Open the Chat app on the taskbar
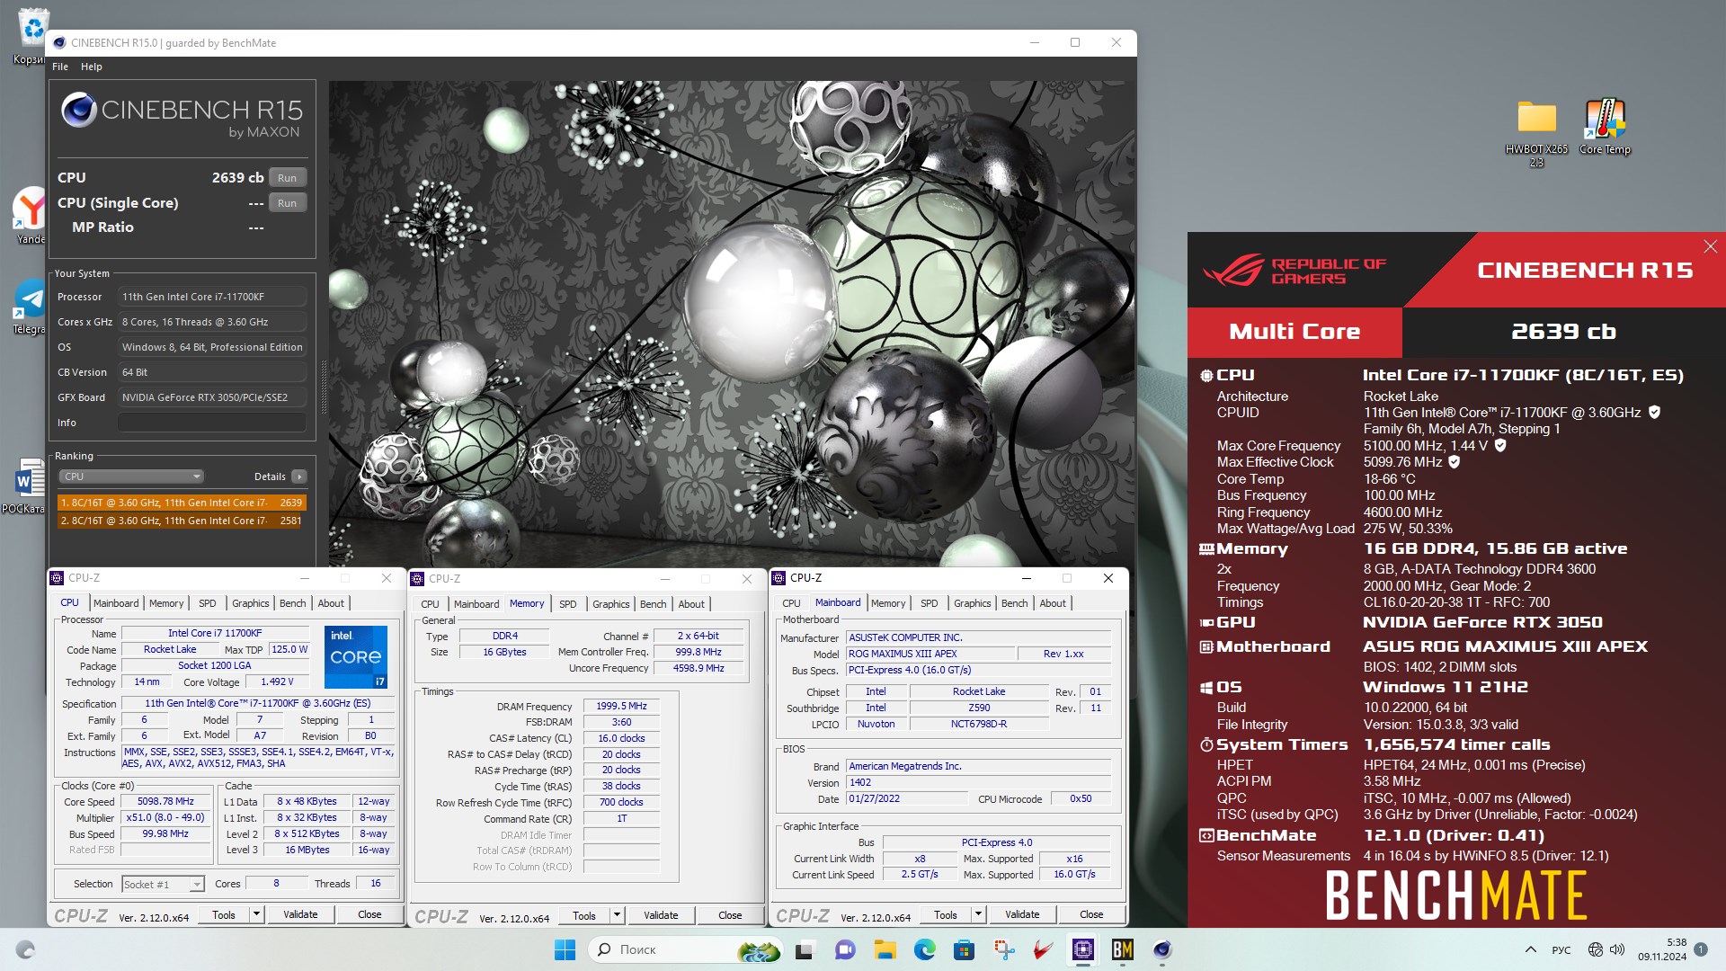This screenshot has width=1726, height=971. pyautogui.click(x=845, y=949)
